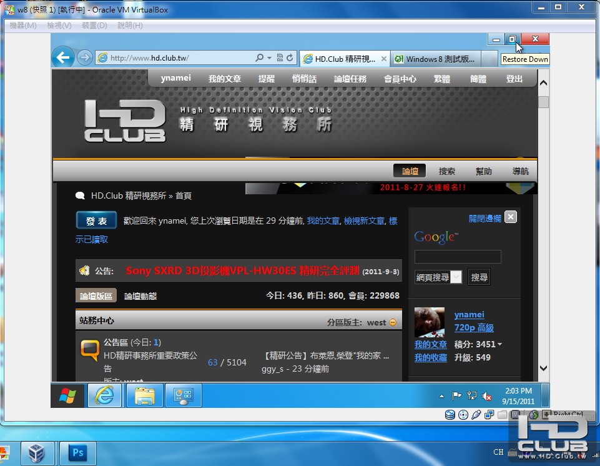Open Action Center flag in guest tray
600x466 pixels.
(456, 396)
